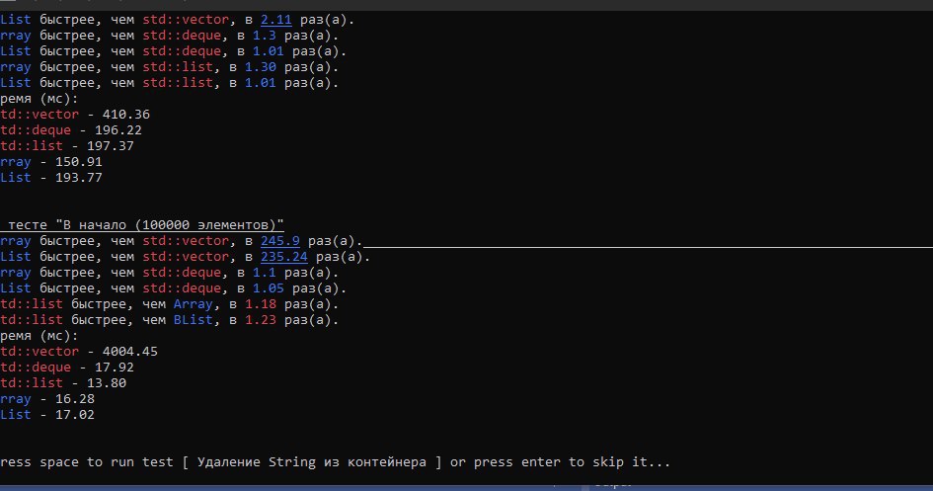Click the blue word "Array" in the 1.18 line
Image resolution: width=933 pixels, height=491 pixels.
[193, 304]
